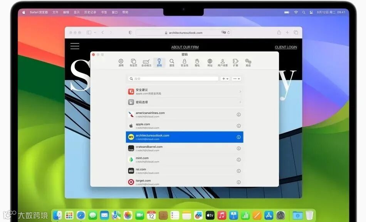Click the Safari privacy shield icon
This screenshot has height=222, width=366.
[130, 33]
